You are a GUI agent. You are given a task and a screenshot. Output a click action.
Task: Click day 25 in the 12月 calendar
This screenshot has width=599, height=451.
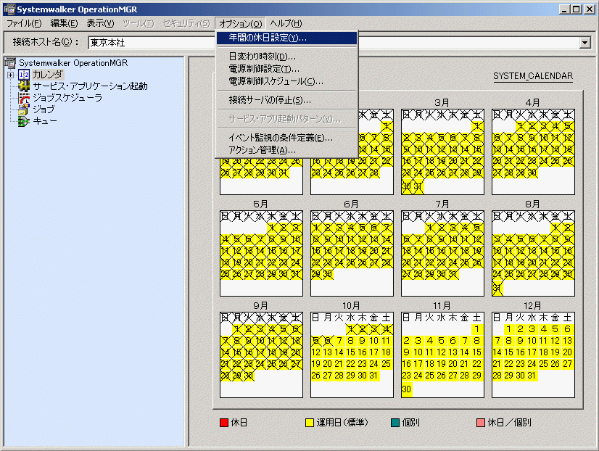click(544, 364)
